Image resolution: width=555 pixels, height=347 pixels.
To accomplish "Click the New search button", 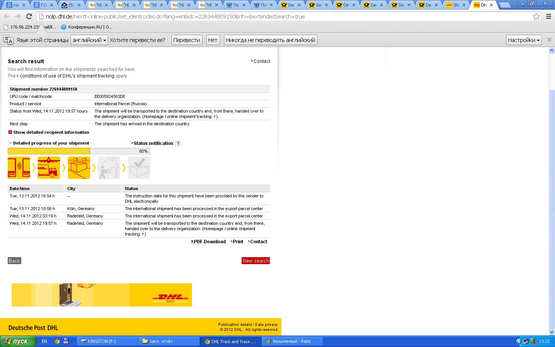I will coord(256,261).
